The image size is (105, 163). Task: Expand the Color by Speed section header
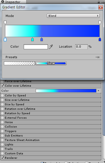(x=51, y=95)
